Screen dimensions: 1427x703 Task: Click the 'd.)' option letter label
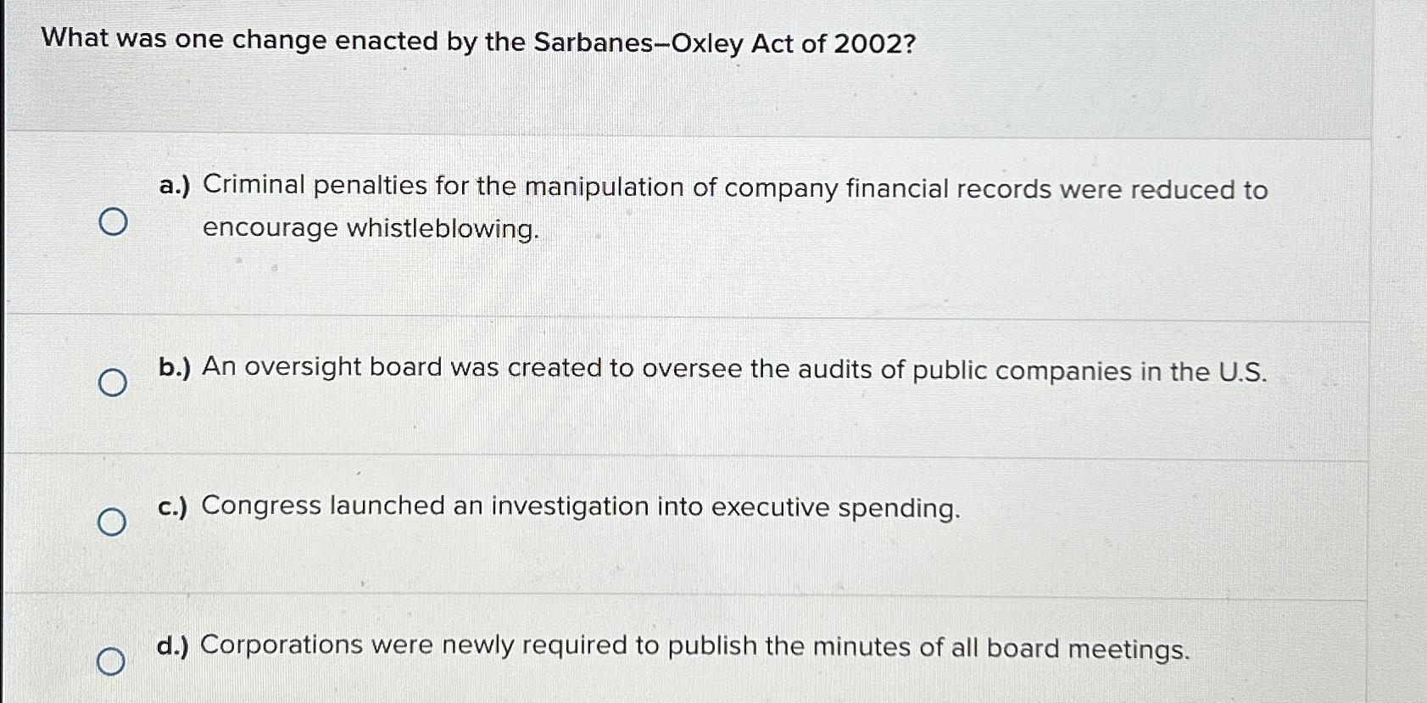point(173,646)
